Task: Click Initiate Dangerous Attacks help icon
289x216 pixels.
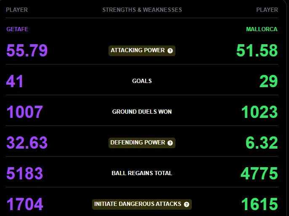Action: [186, 204]
